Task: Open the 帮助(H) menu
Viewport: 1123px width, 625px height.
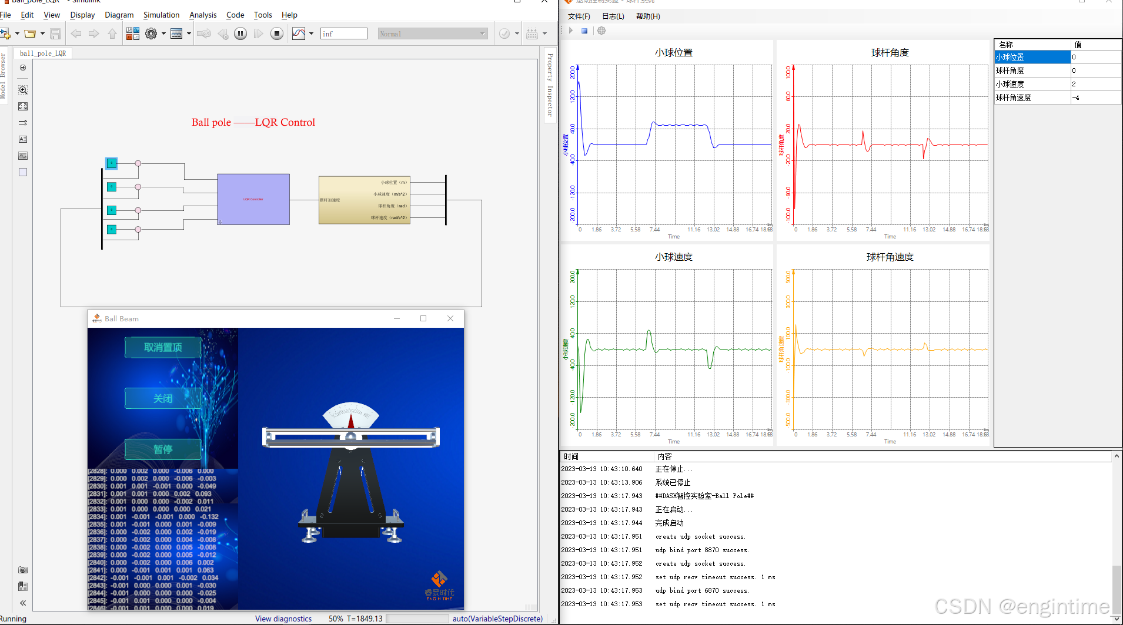Action: point(648,16)
